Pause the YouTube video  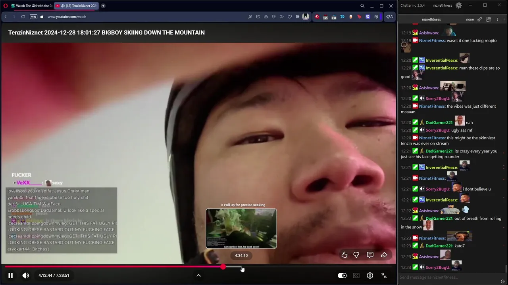click(11, 275)
